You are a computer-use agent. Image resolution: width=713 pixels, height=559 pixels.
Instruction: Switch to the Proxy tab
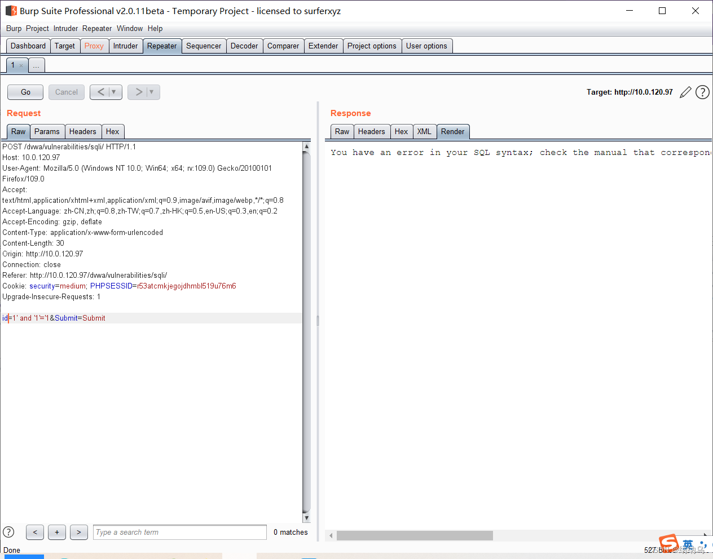coord(94,46)
